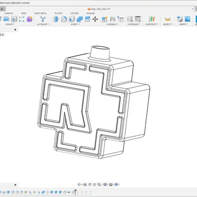The height and width of the screenshot is (197, 197).
Task: Select the Offset Plane construct tool
Action: (152, 19)
